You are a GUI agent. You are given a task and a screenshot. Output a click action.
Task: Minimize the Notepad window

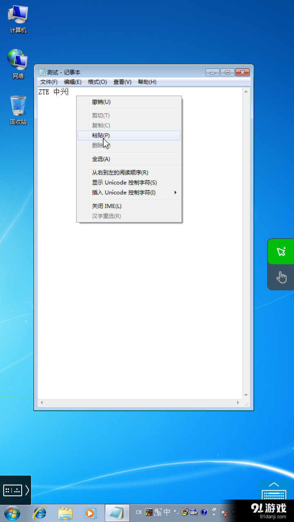click(212, 72)
